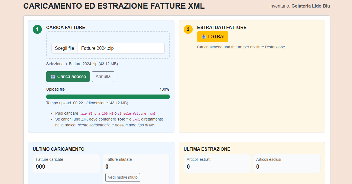
Task: Open Vedi motivi rifiuto
Action: pyautogui.click(x=122, y=177)
